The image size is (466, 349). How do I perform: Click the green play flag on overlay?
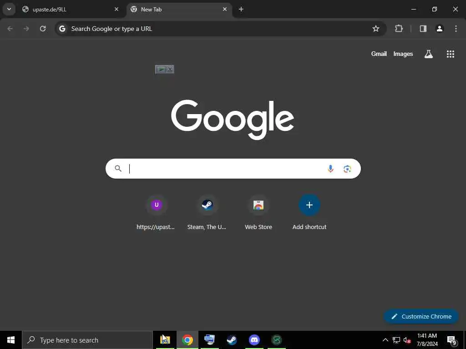(x=161, y=70)
